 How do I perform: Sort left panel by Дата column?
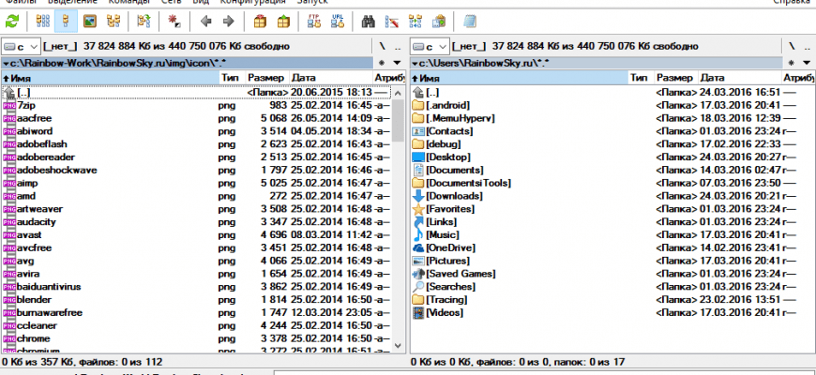(330, 78)
